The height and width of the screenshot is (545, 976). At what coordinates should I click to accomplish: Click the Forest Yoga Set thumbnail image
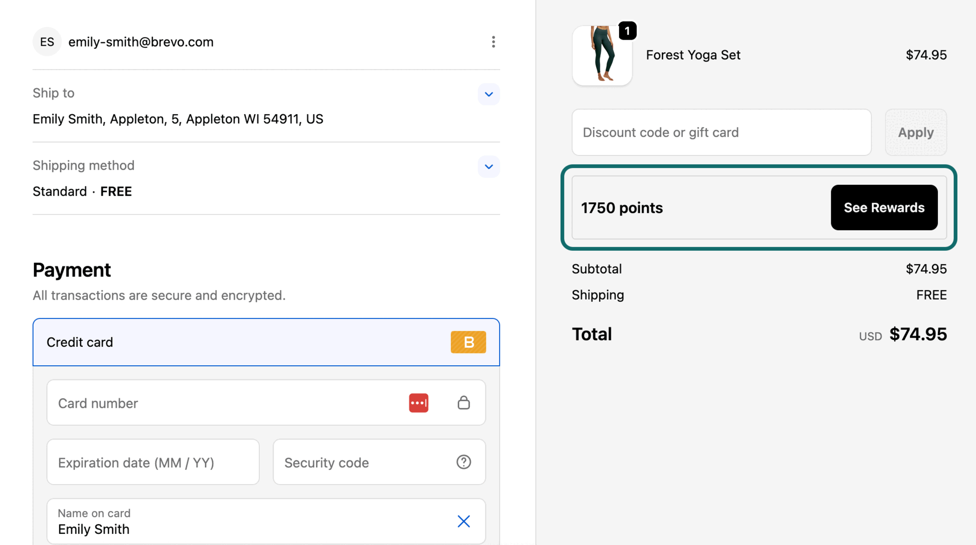pos(602,56)
